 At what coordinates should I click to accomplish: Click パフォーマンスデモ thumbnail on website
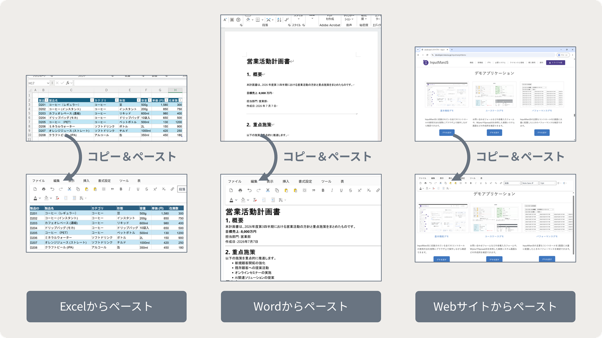pos(542,95)
